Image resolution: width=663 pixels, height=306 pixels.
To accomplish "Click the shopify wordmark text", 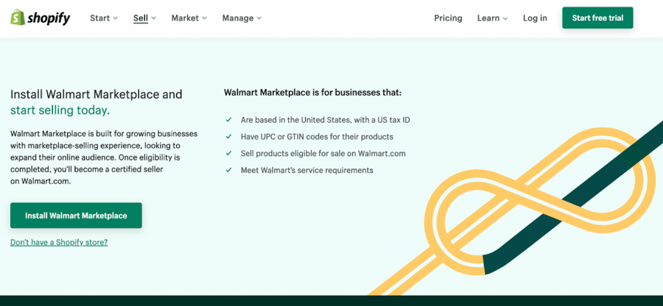I will pyautogui.click(x=49, y=18).
